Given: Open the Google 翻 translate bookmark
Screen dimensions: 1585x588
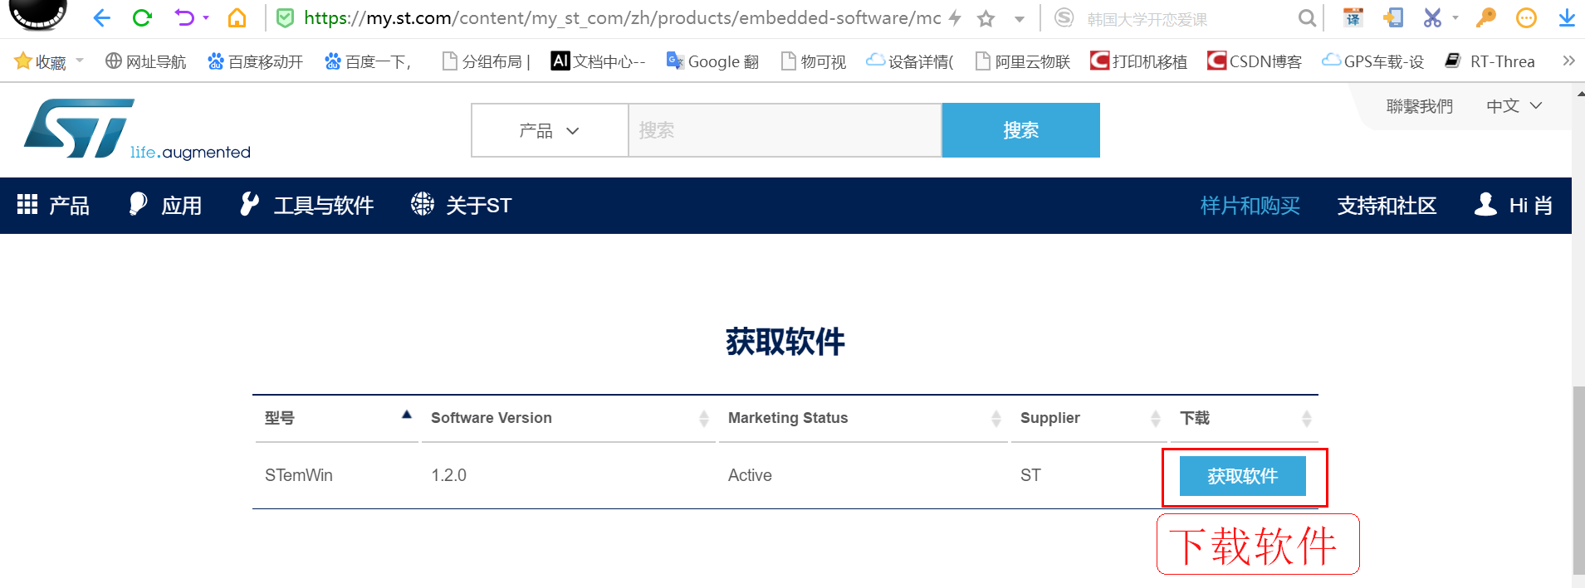Looking at the screenshot, I should click(x=712, y=61).
